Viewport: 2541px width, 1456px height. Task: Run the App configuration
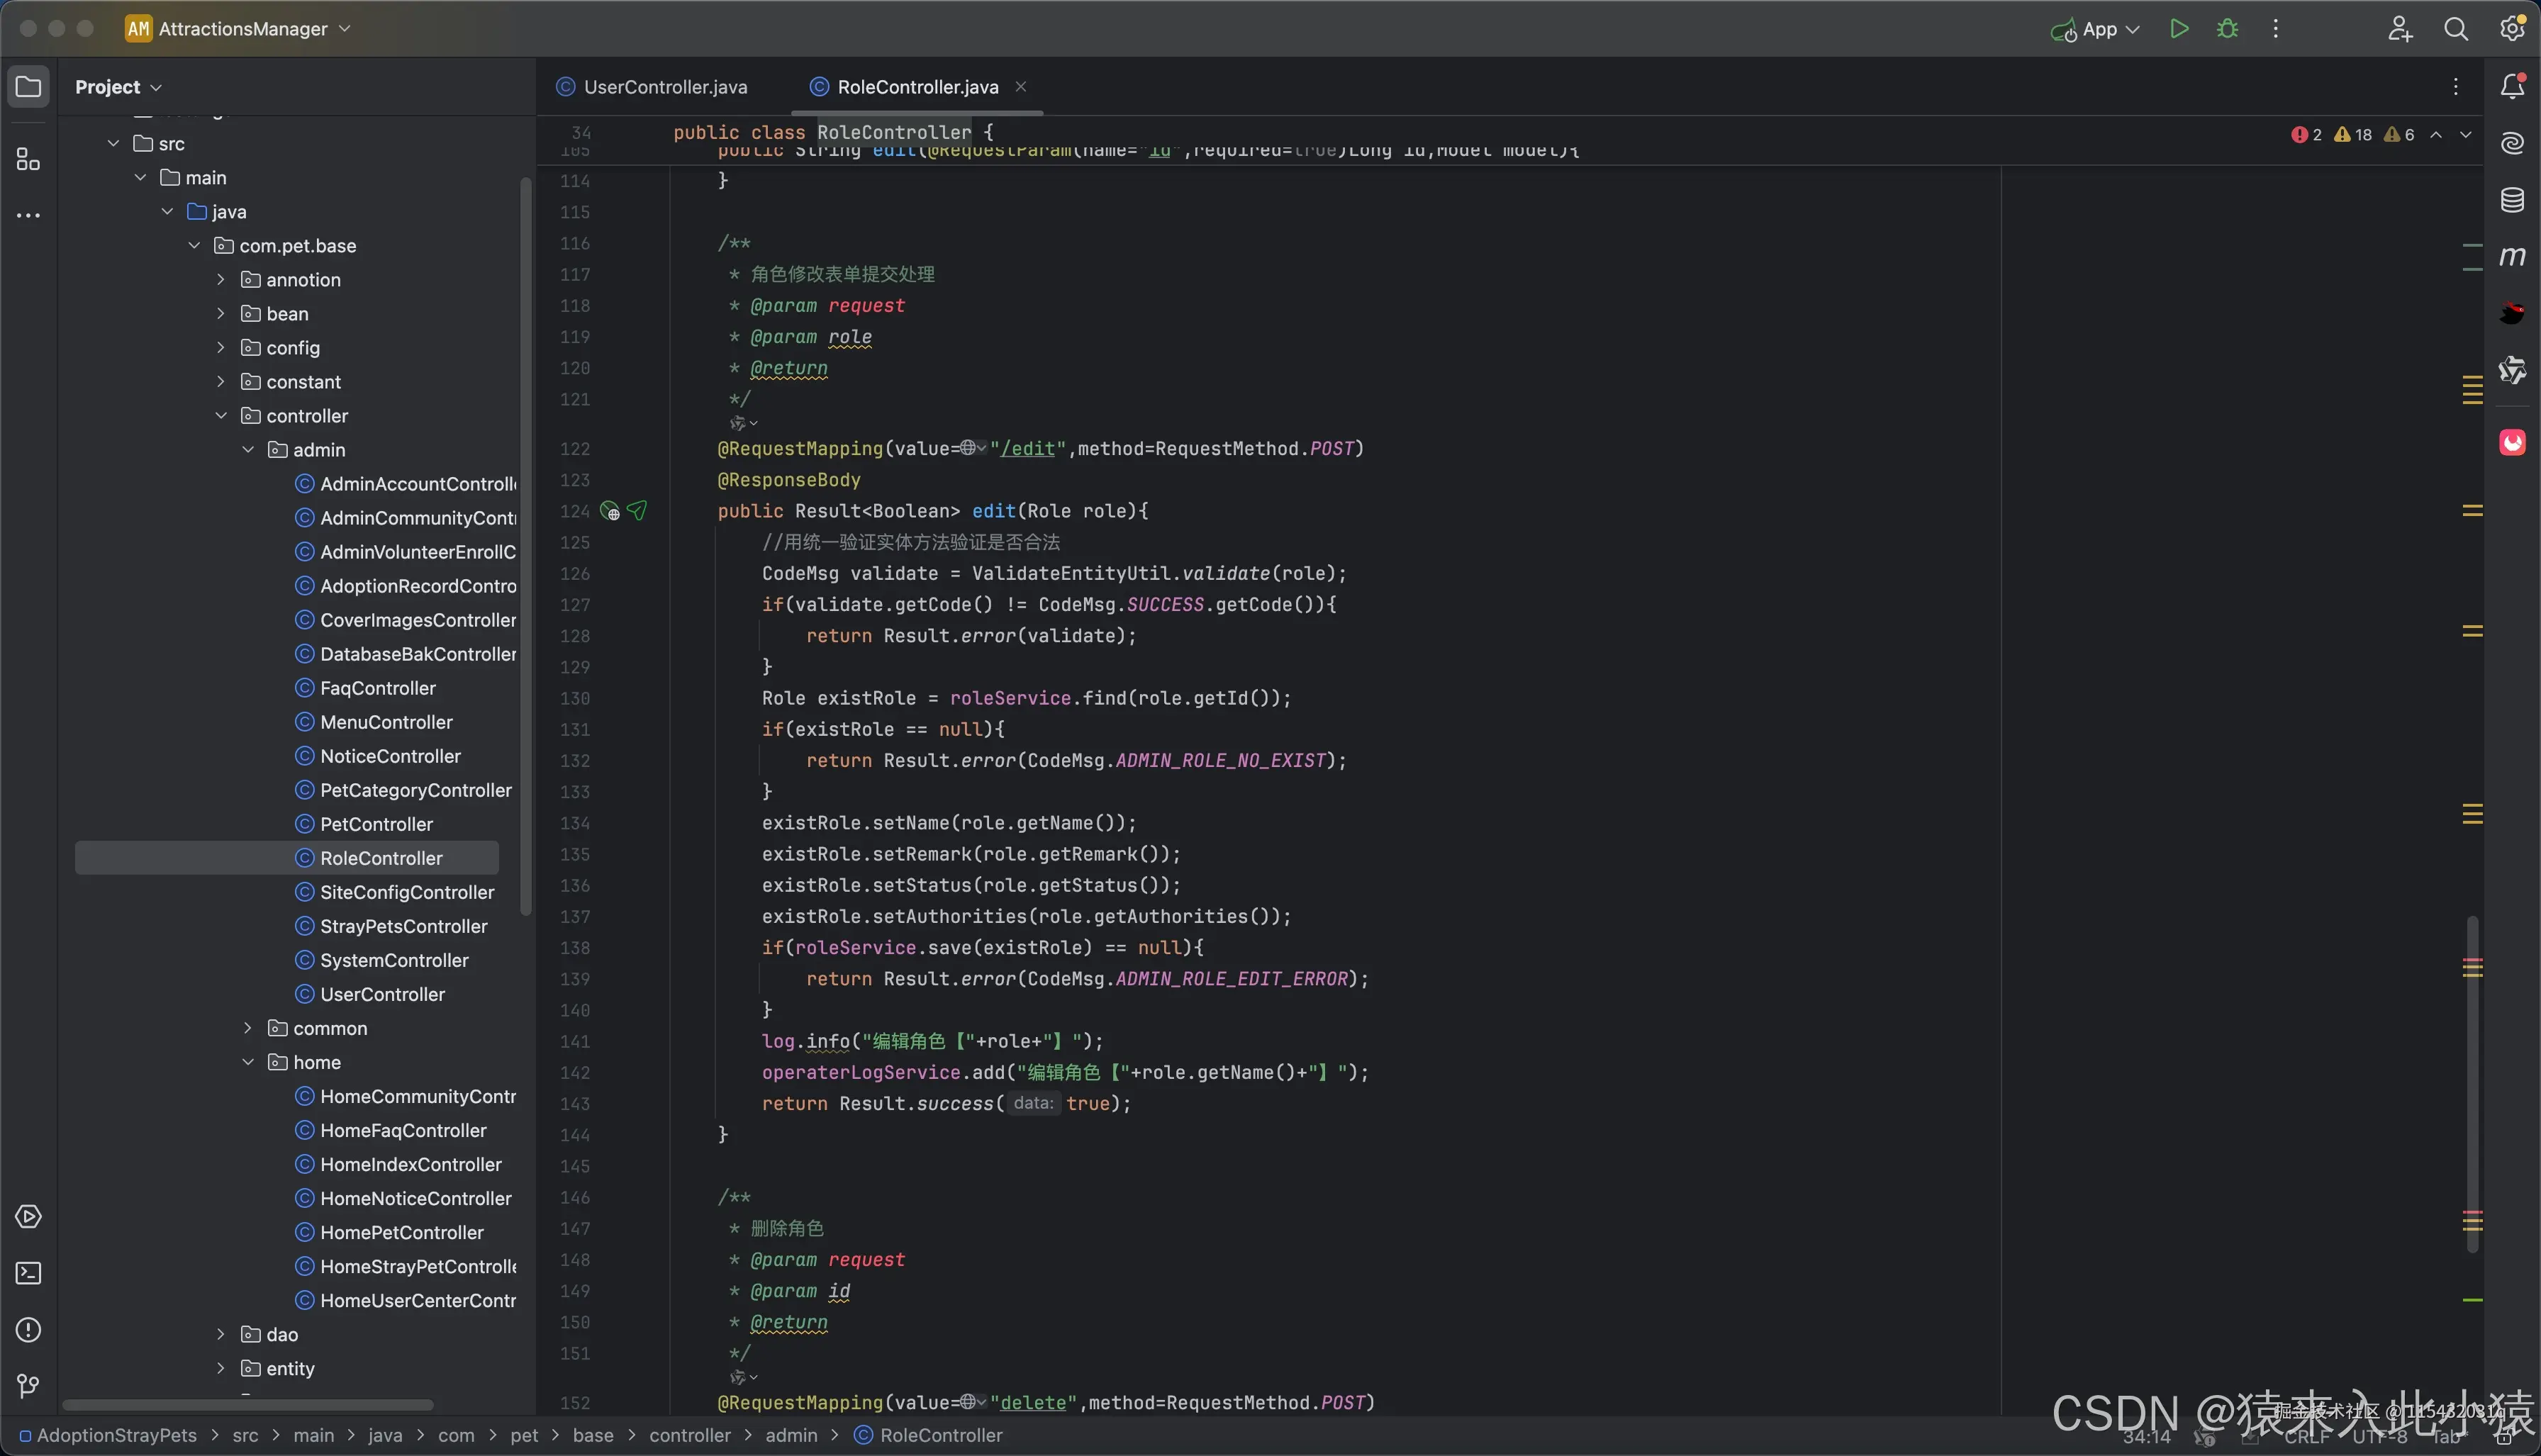2179,29
